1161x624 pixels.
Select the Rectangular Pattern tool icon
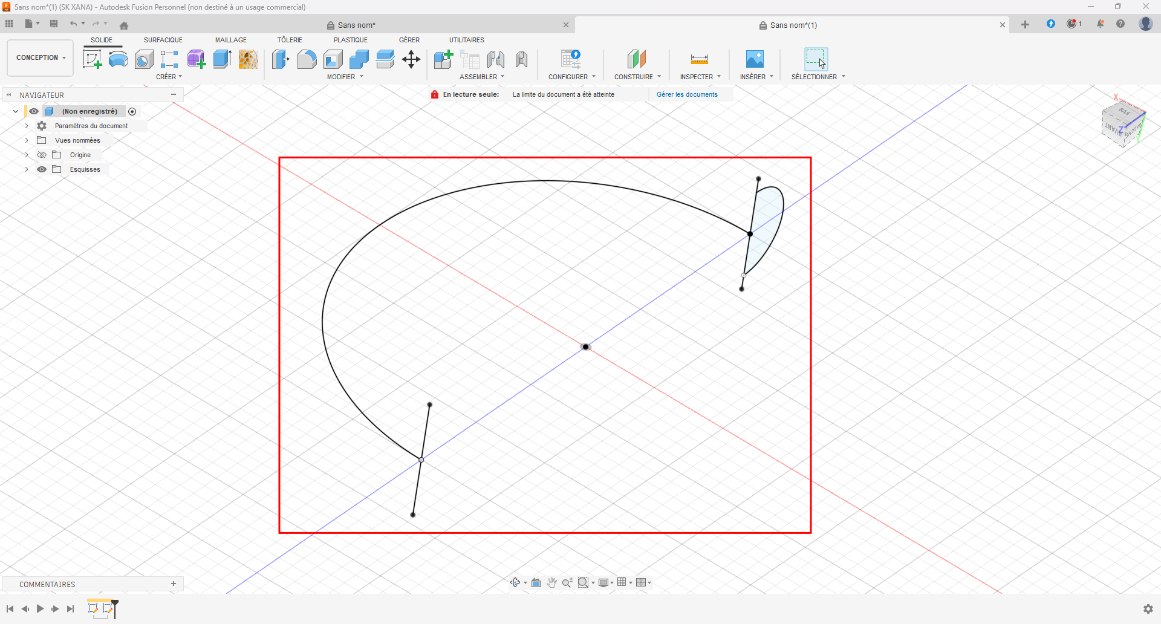click(x=170, y=59)
